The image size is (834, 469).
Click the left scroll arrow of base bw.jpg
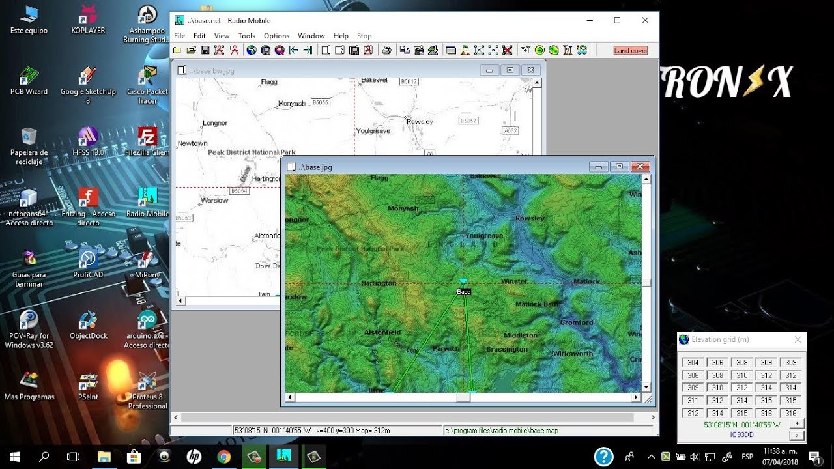[x=181, y=301]
